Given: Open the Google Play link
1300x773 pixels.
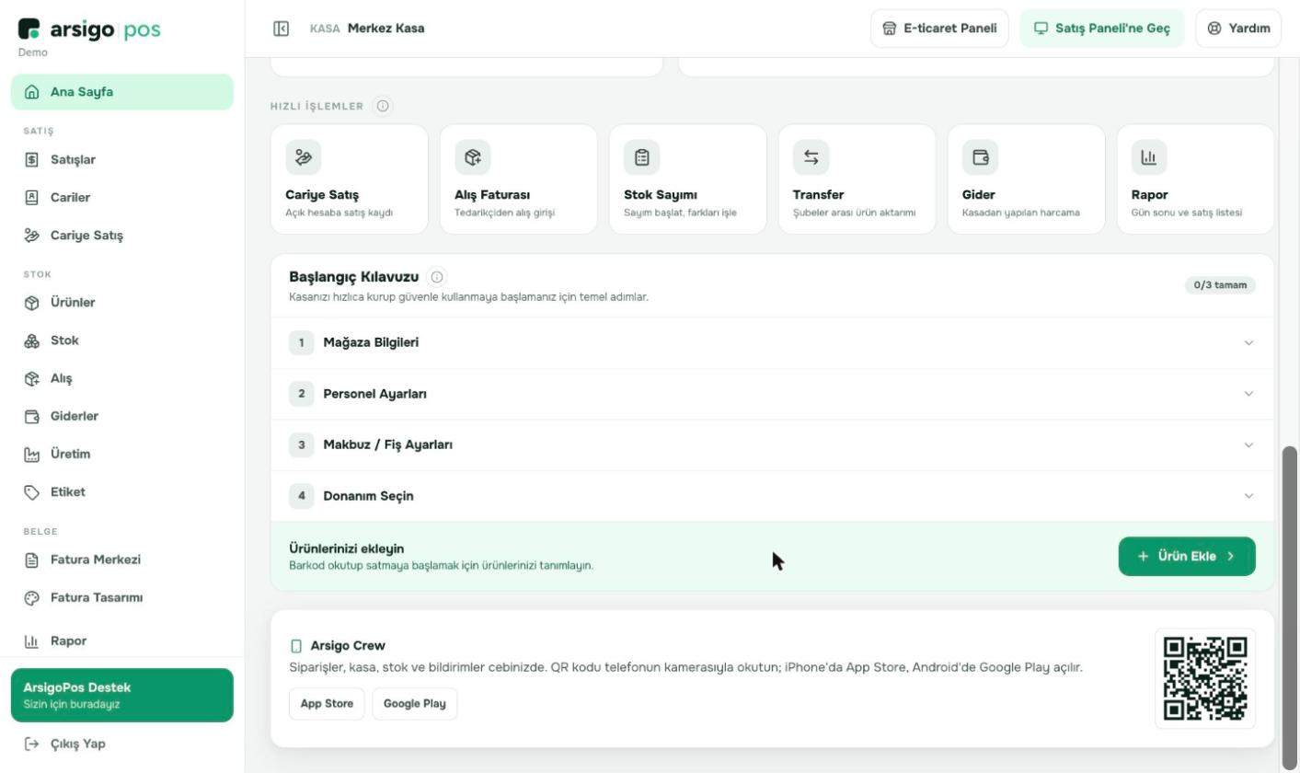Looking at the screenshot, I should point(415,704).
